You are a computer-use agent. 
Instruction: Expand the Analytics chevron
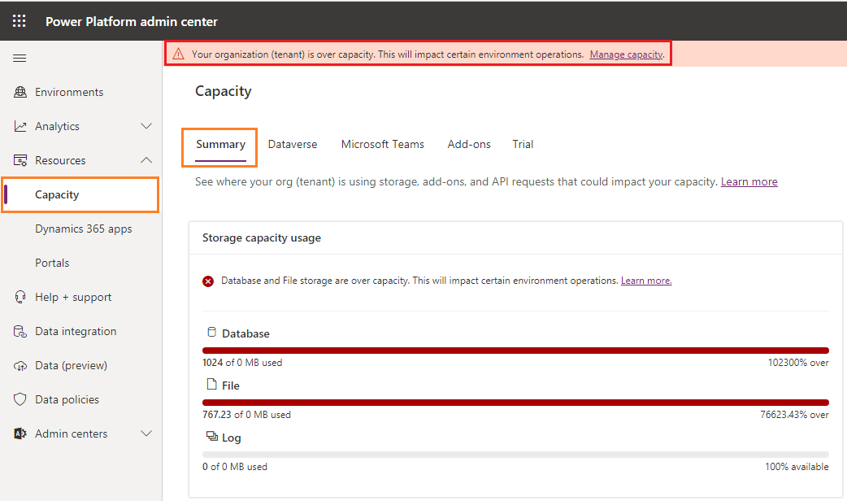(x=146, y=126)
